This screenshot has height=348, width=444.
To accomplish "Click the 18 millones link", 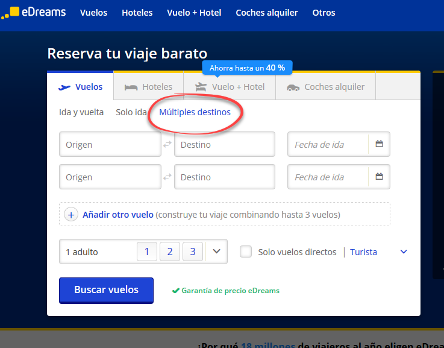I will tap(268, 345).
